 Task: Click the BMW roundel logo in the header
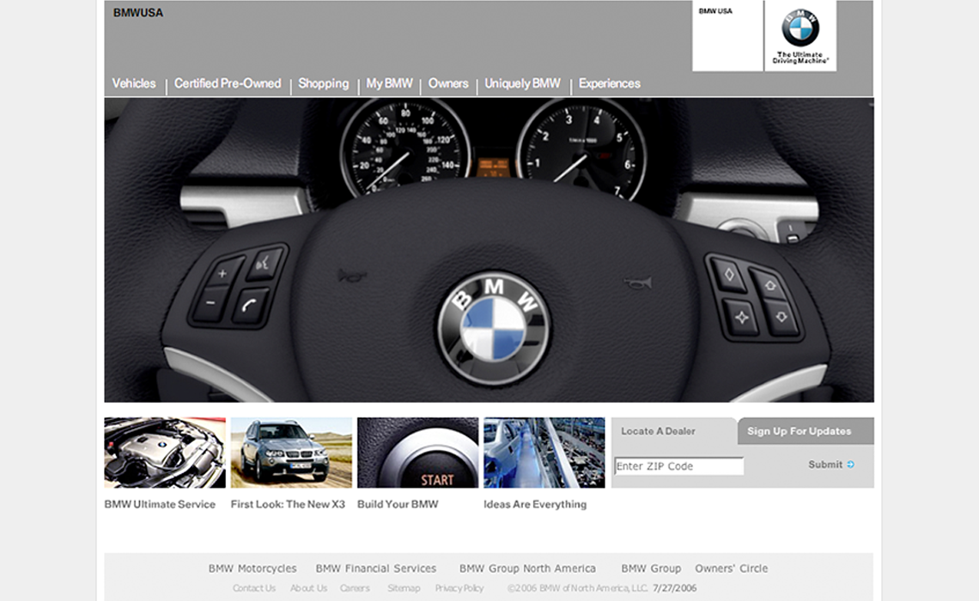click(x=800, y=28)
